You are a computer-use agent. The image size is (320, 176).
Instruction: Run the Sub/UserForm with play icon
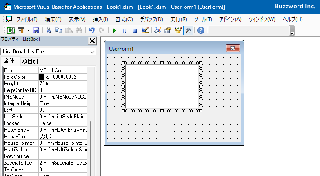pos(114,31)
